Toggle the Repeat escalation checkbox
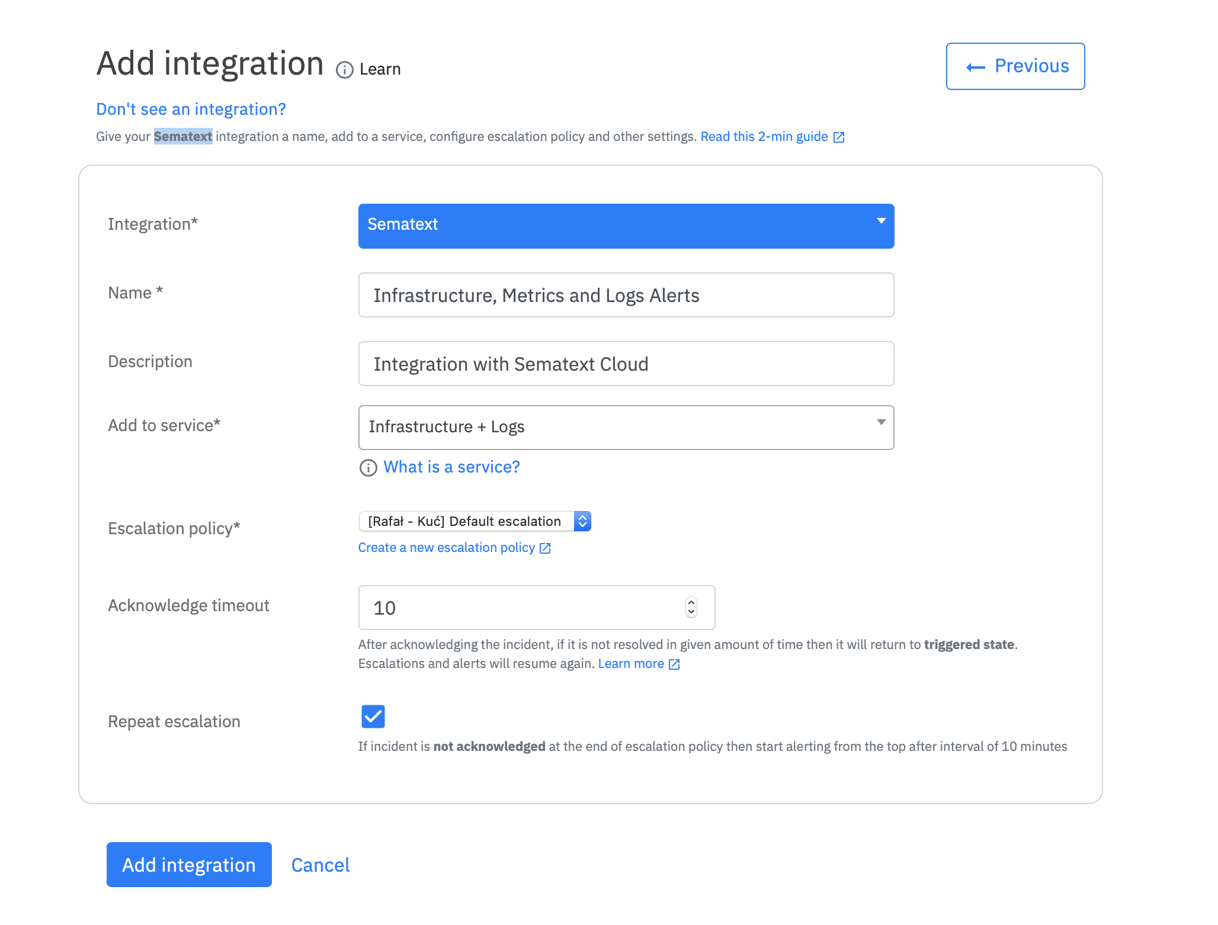The width and height of the screenshot is (1218, 925). pyautogui.click(x=372, y=717)
